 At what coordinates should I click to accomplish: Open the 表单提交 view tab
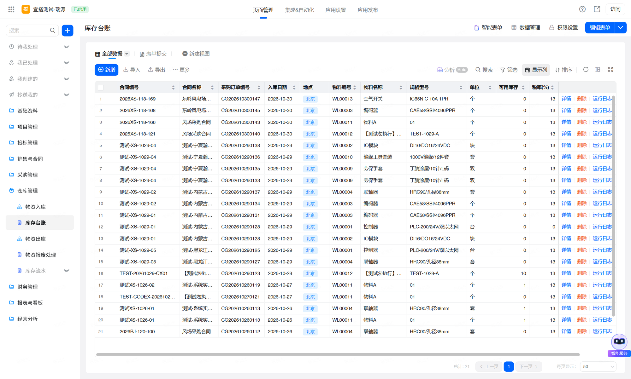153,54
